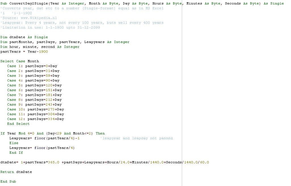Click the 'Limitation in use' comment line

point(50,27)
